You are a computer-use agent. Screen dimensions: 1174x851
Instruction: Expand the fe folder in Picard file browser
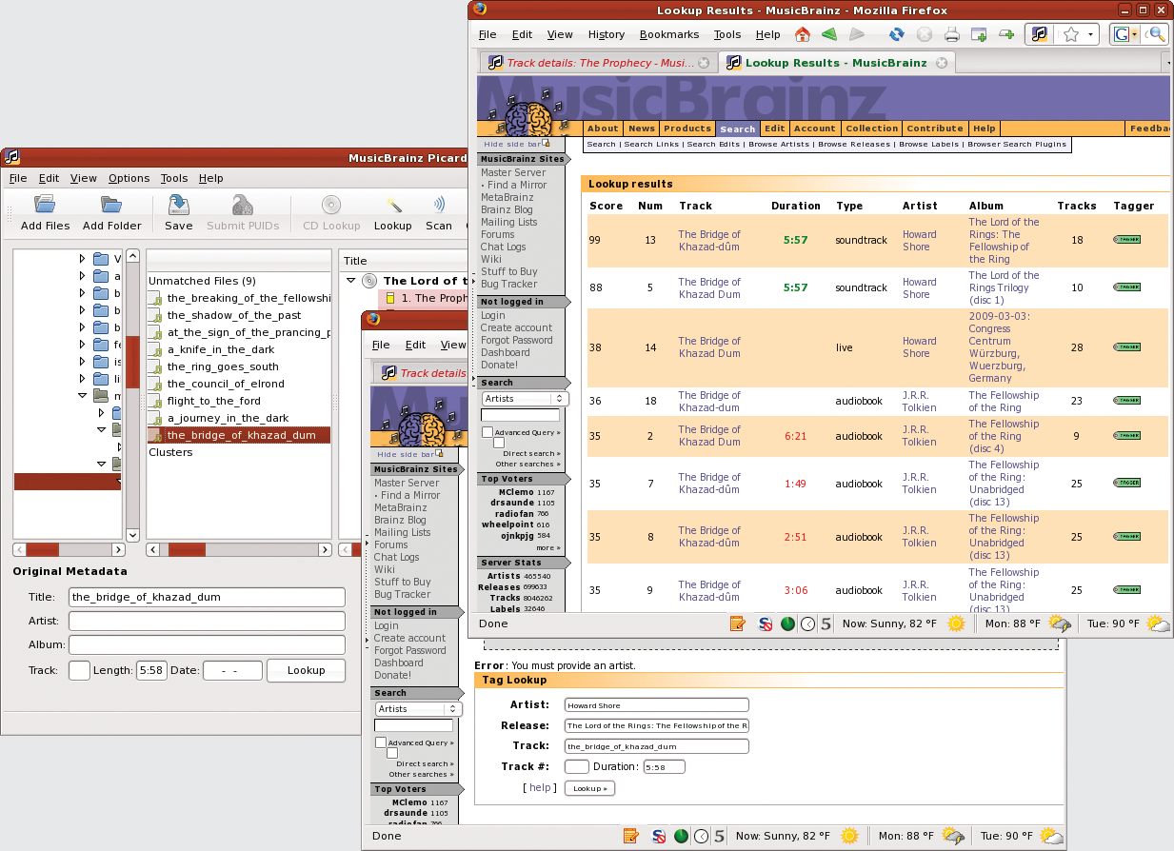click(x=83, y=345)
